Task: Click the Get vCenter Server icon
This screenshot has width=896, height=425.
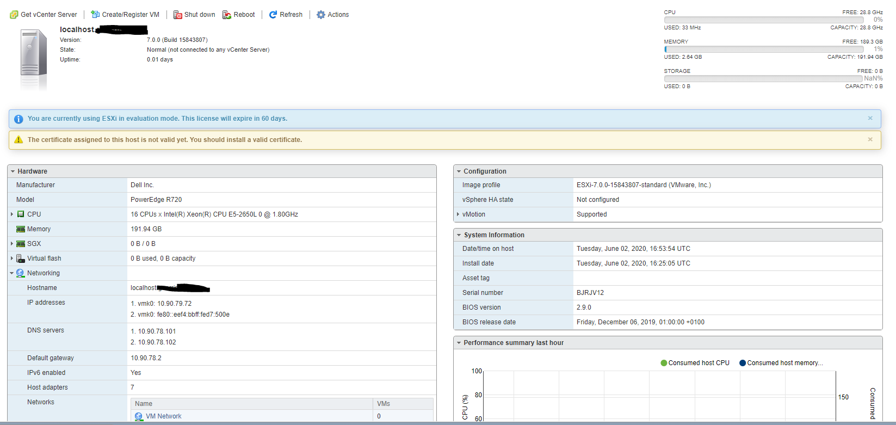Action: click(14, 15)
